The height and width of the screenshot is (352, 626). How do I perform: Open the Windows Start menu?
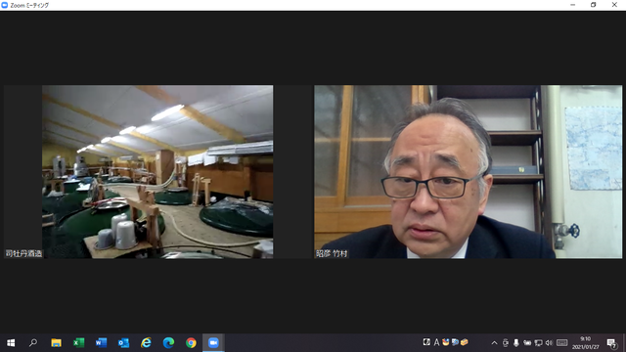click(11, 343)
